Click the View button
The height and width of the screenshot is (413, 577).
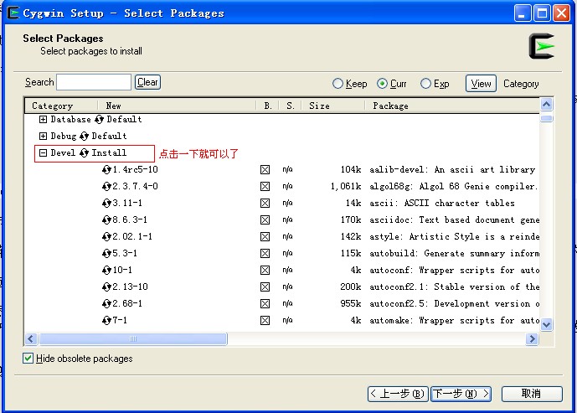click(x=481, y=84)
